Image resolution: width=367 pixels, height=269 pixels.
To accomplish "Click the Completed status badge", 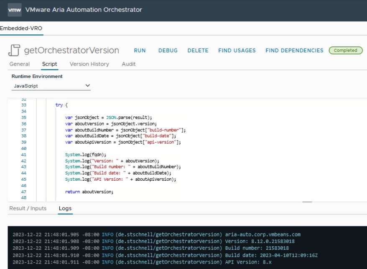I will pyautogui.click(x=345, y=51).
